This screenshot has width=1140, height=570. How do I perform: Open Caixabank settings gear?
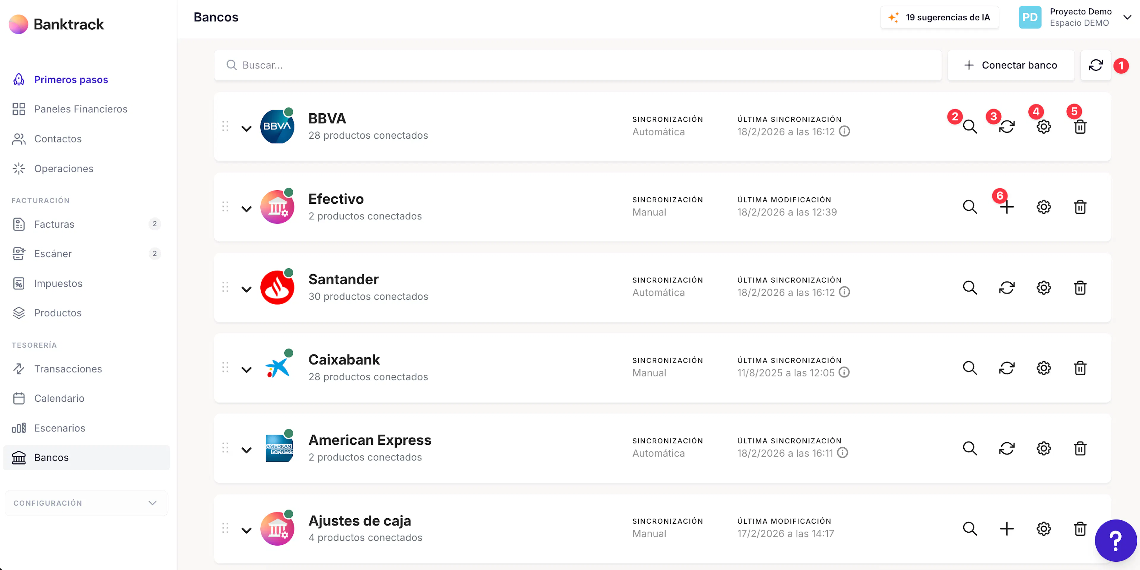[x=1043, y=368]
